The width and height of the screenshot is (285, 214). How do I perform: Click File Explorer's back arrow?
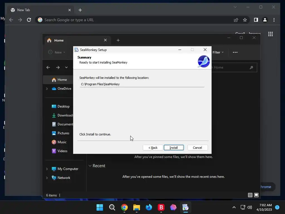coord(48,67)
